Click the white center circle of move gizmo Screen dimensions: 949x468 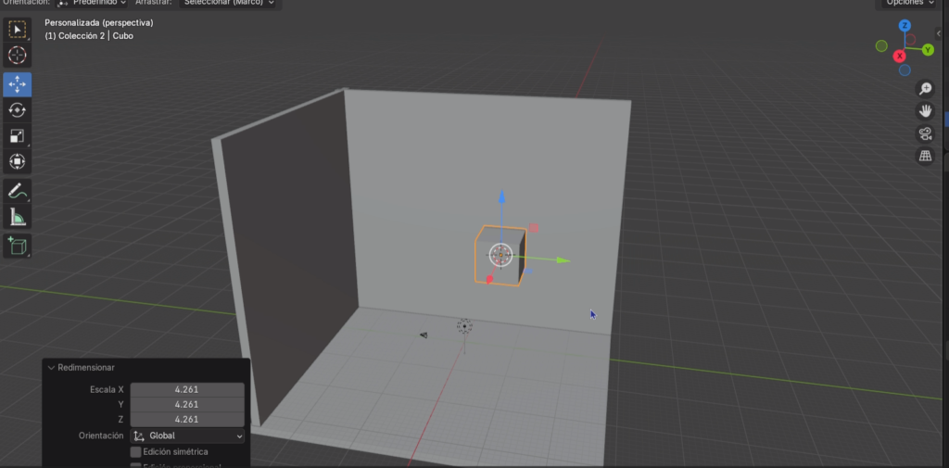500,255
